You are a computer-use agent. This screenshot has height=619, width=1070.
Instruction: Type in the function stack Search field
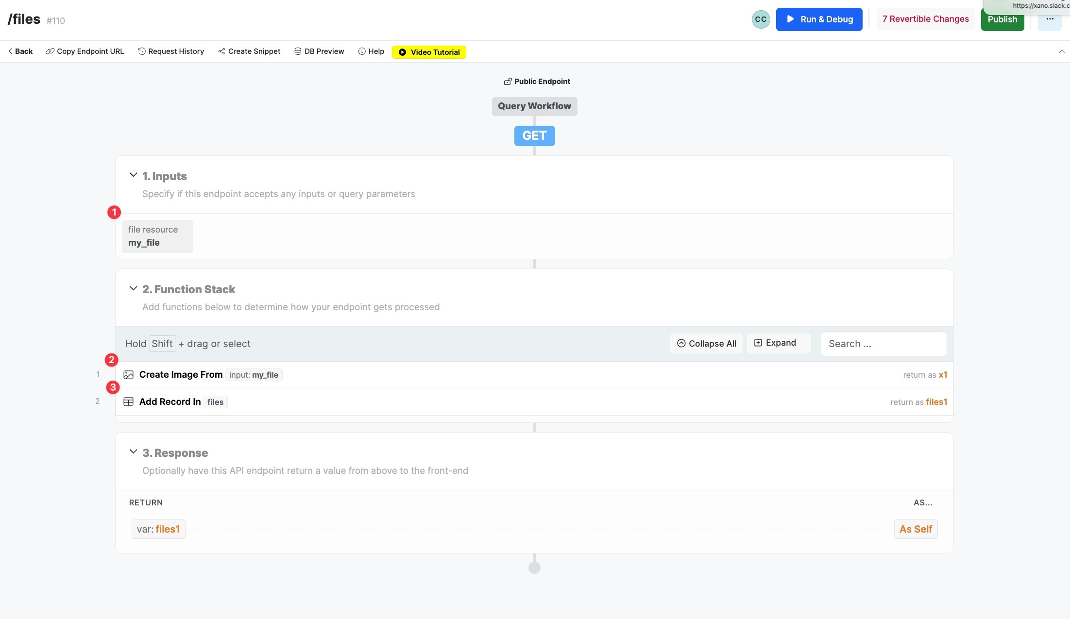coord(883,344)
